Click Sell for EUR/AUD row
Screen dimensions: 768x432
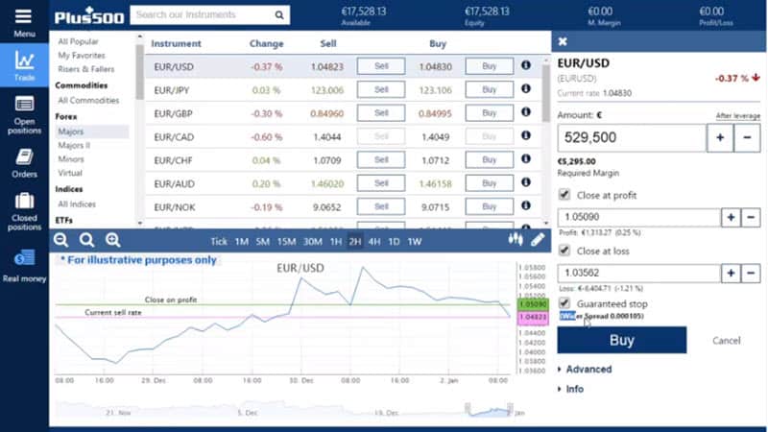[381, 183]
